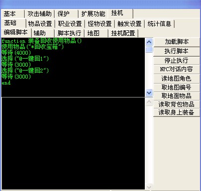This screenshot has height=191, width=201.
Task: Click the NPC对话内容 button
Action: [x=177, y=69]
